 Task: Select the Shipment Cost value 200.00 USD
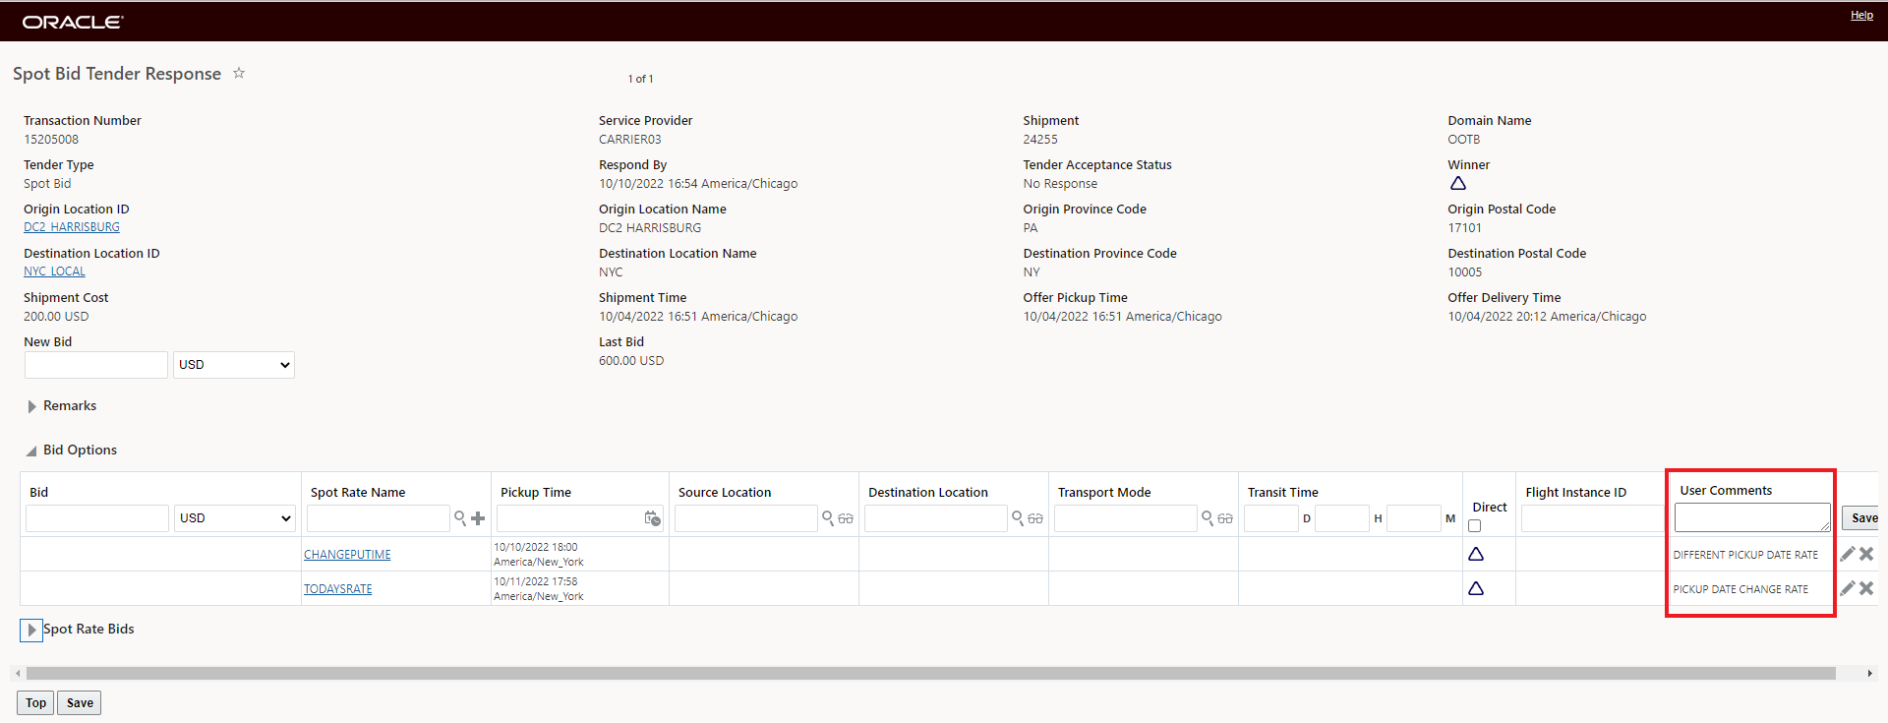[56, 317]
